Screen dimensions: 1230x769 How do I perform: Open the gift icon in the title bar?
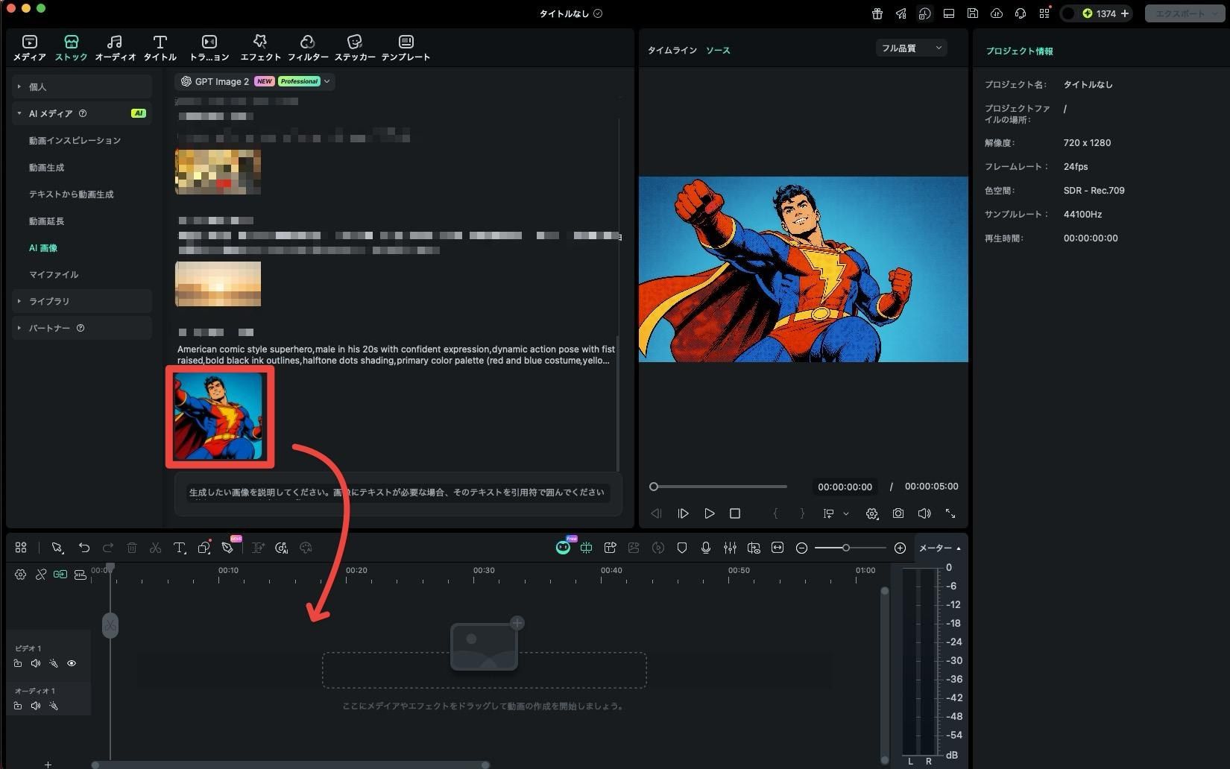click(x=877, y=13)
